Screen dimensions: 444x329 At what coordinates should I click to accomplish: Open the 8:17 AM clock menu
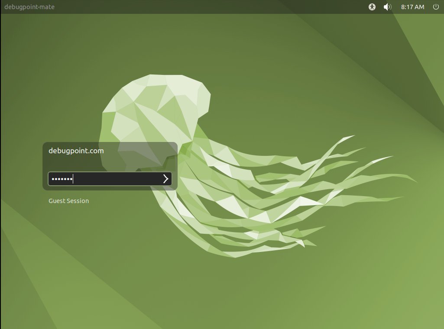point(412,7)
